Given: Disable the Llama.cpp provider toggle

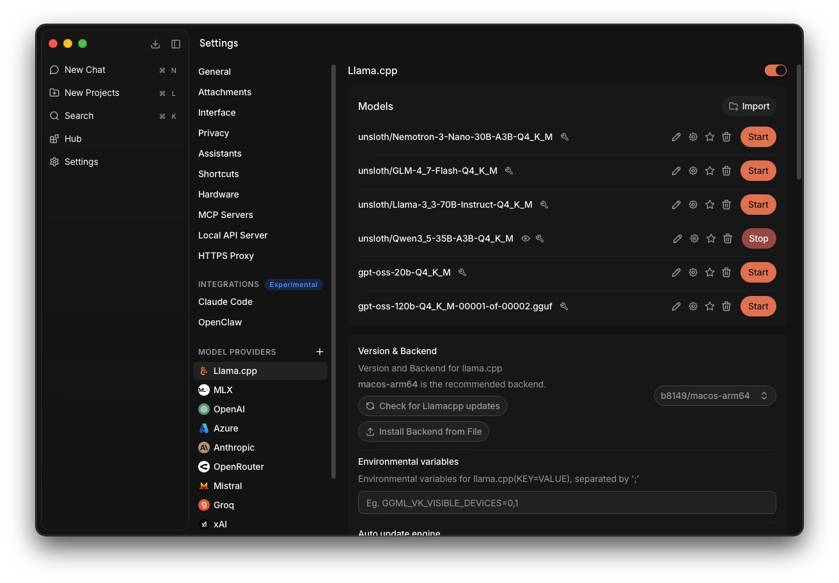Looking at the screenshot, I should click(776, 70).
